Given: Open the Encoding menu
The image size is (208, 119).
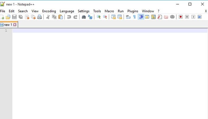Looking at the screenshot, I should (x=49, y=11).
